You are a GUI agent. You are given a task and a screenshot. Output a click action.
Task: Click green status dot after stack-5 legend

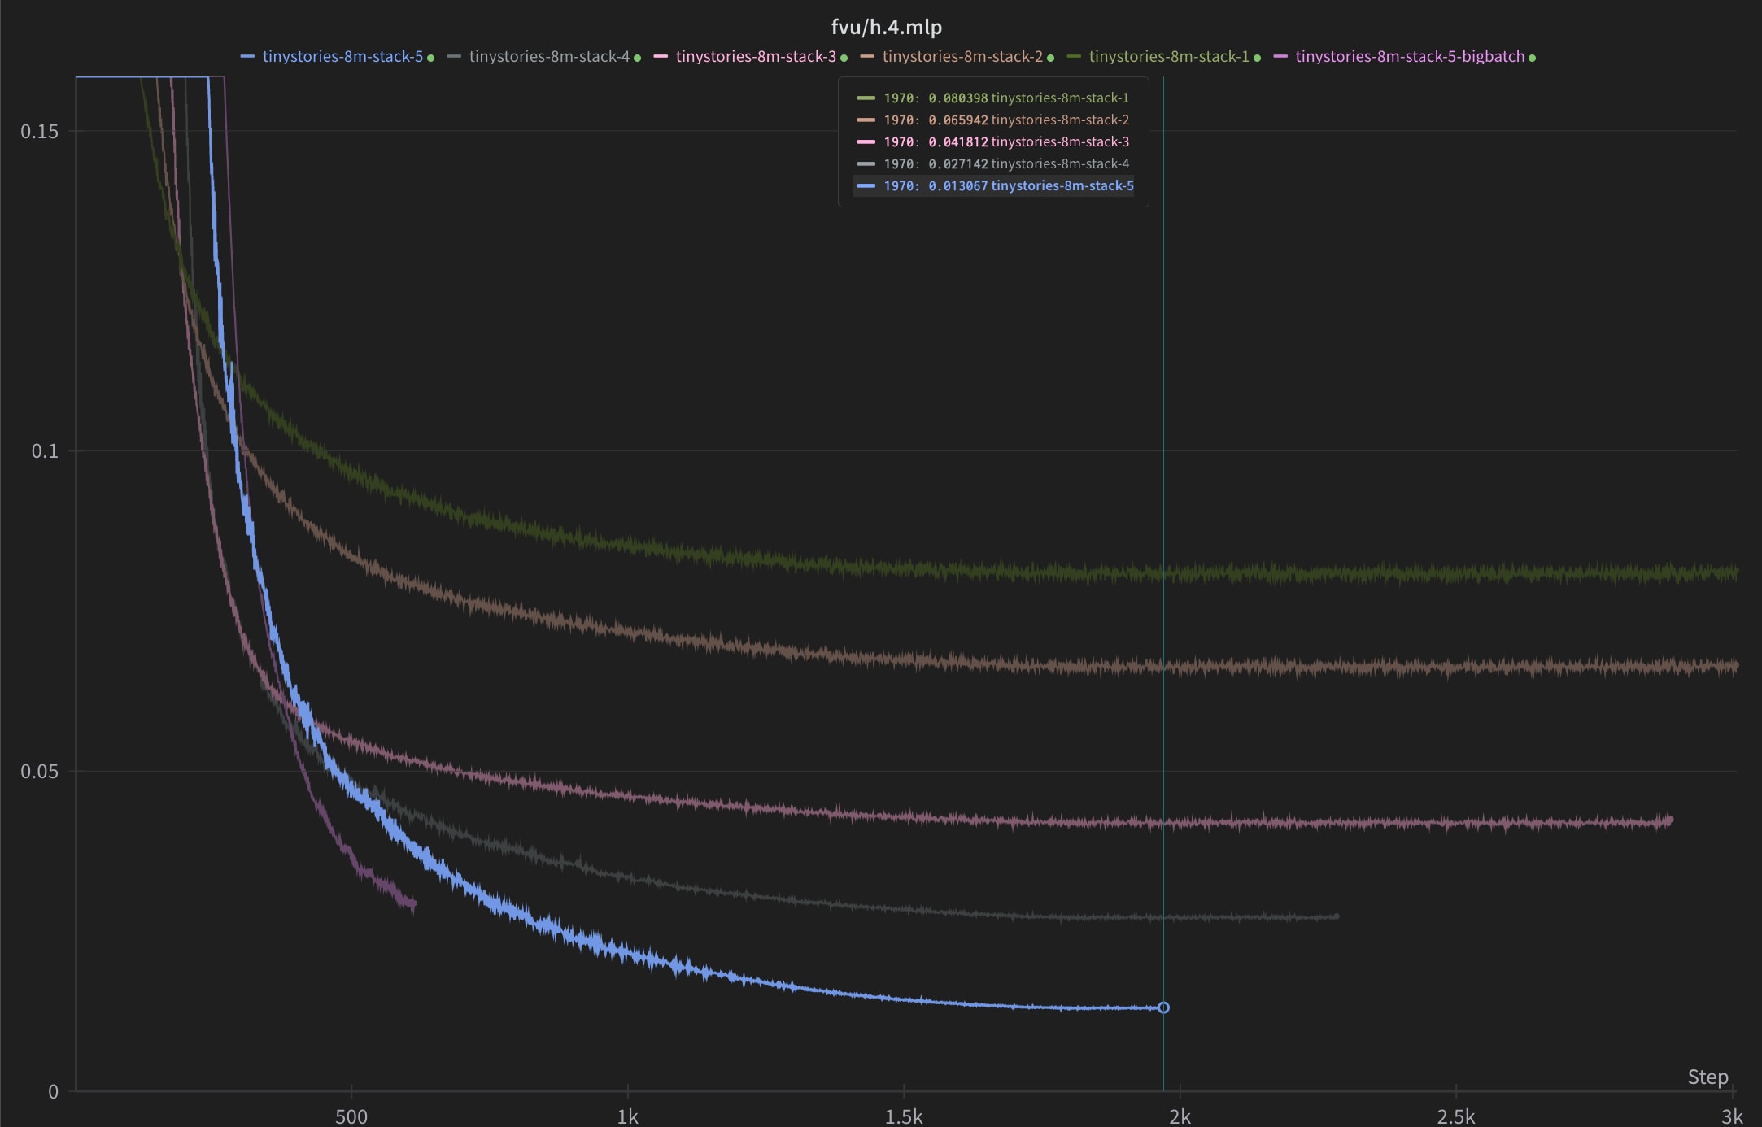[x=431, y=58]
